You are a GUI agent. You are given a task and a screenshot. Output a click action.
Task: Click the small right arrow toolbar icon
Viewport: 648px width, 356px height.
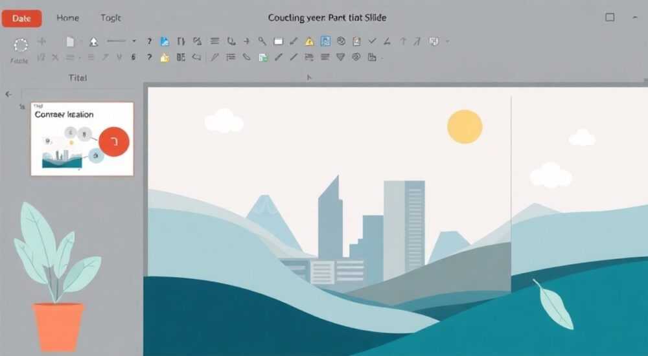pyautogui.click(x=247, y=41)
